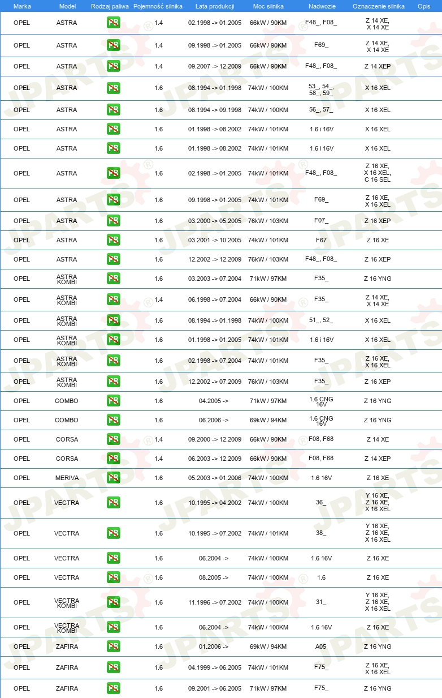Click the fuel icon for Astra Kombi 06.1998 -> 07.2004
The width and height of the screenshot is (442, 698).
[113, 299]
